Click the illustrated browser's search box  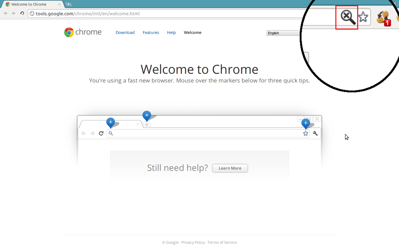coord(208,133)
